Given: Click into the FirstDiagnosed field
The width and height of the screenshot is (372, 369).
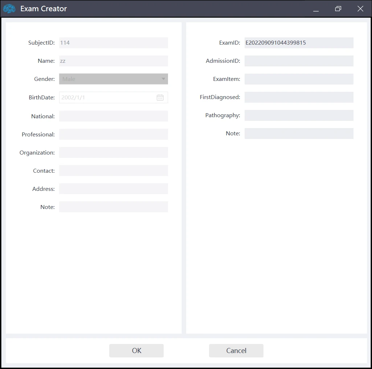Looking at the screenshot, I should [x=299, y=97].
